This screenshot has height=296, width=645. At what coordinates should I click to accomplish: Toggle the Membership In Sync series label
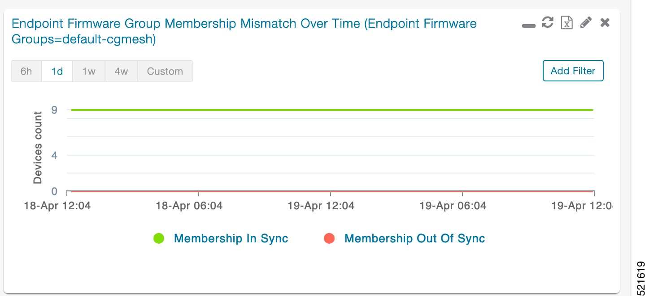(x=231, y=238)
